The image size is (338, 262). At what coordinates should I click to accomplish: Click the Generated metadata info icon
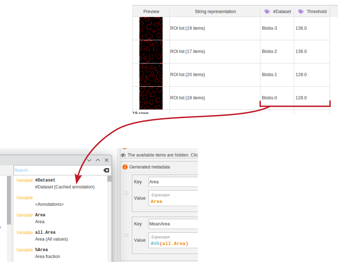tap(125, 167)
